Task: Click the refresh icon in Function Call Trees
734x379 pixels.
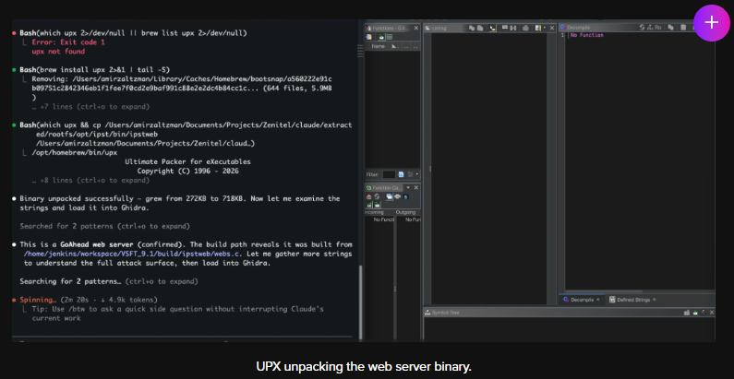Action: tap(377, 196)
